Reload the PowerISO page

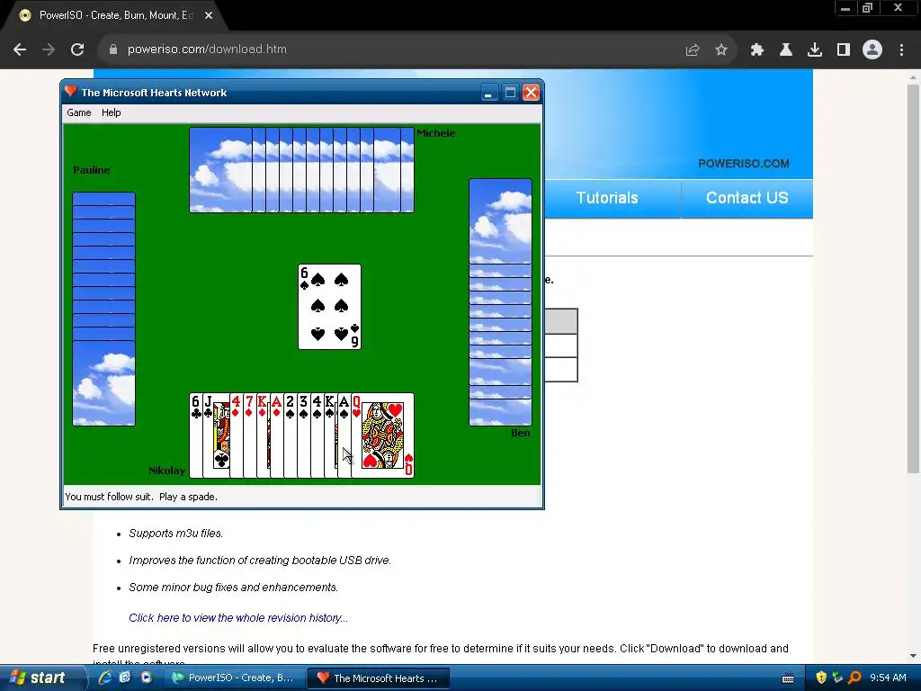77,49
